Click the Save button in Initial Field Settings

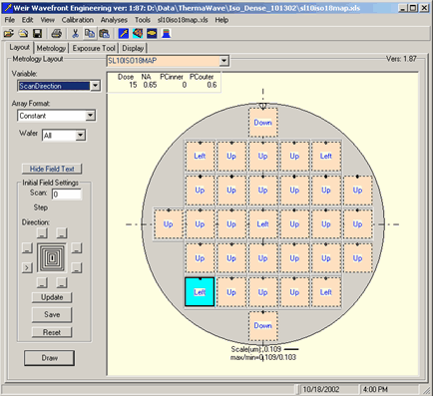[52, 314]
